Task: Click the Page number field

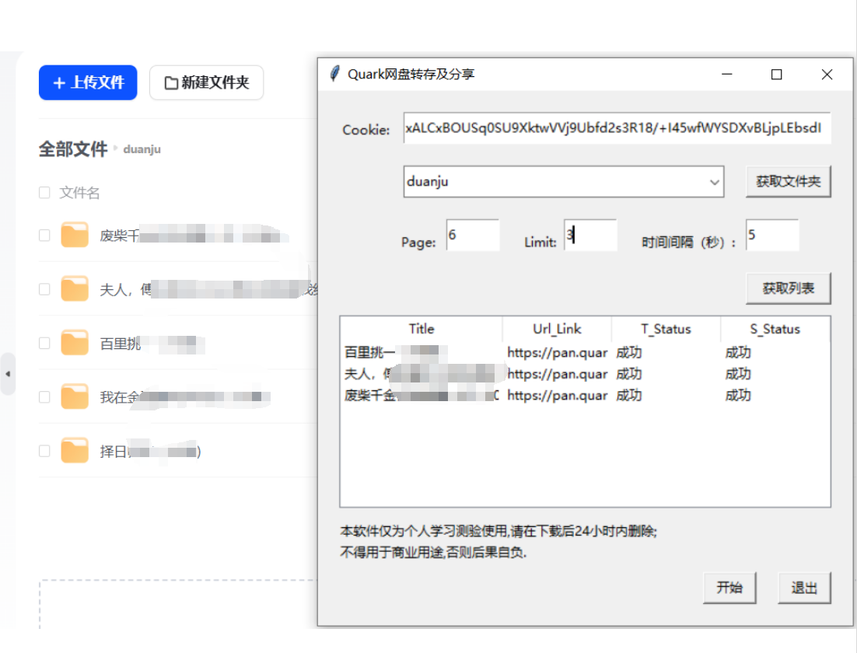Action: [x=473, y=235]
